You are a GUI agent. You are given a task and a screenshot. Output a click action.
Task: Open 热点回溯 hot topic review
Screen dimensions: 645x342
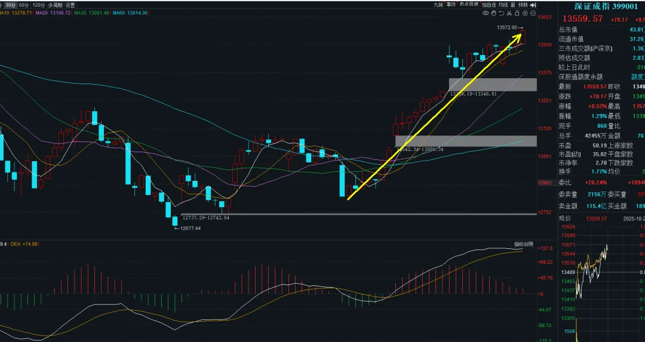pos(469,5)
